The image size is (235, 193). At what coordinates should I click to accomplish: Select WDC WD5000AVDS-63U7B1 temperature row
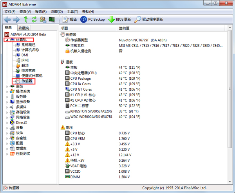tap(143, 117)
